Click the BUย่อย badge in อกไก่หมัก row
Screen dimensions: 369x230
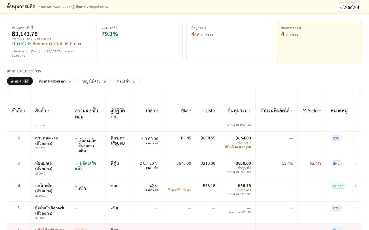tap(338, 186)
